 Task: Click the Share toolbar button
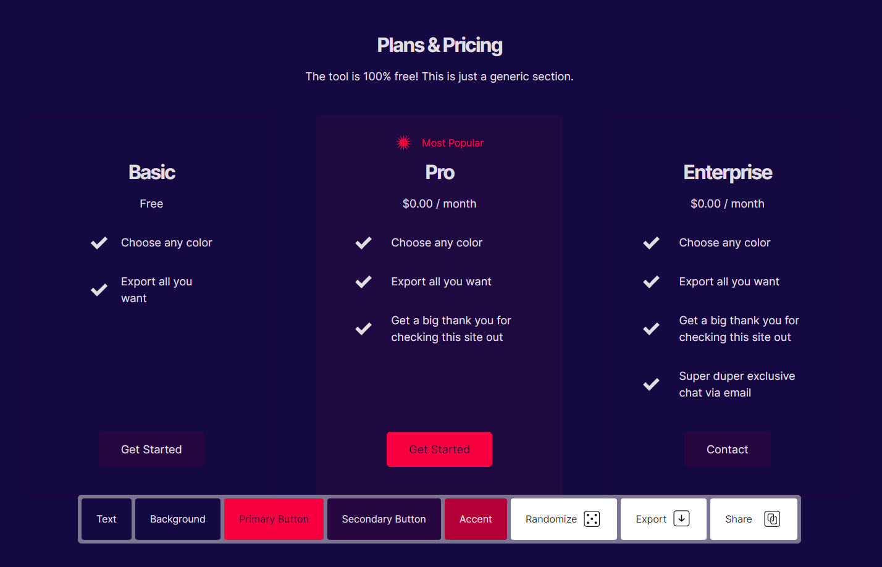click(754, 519)
